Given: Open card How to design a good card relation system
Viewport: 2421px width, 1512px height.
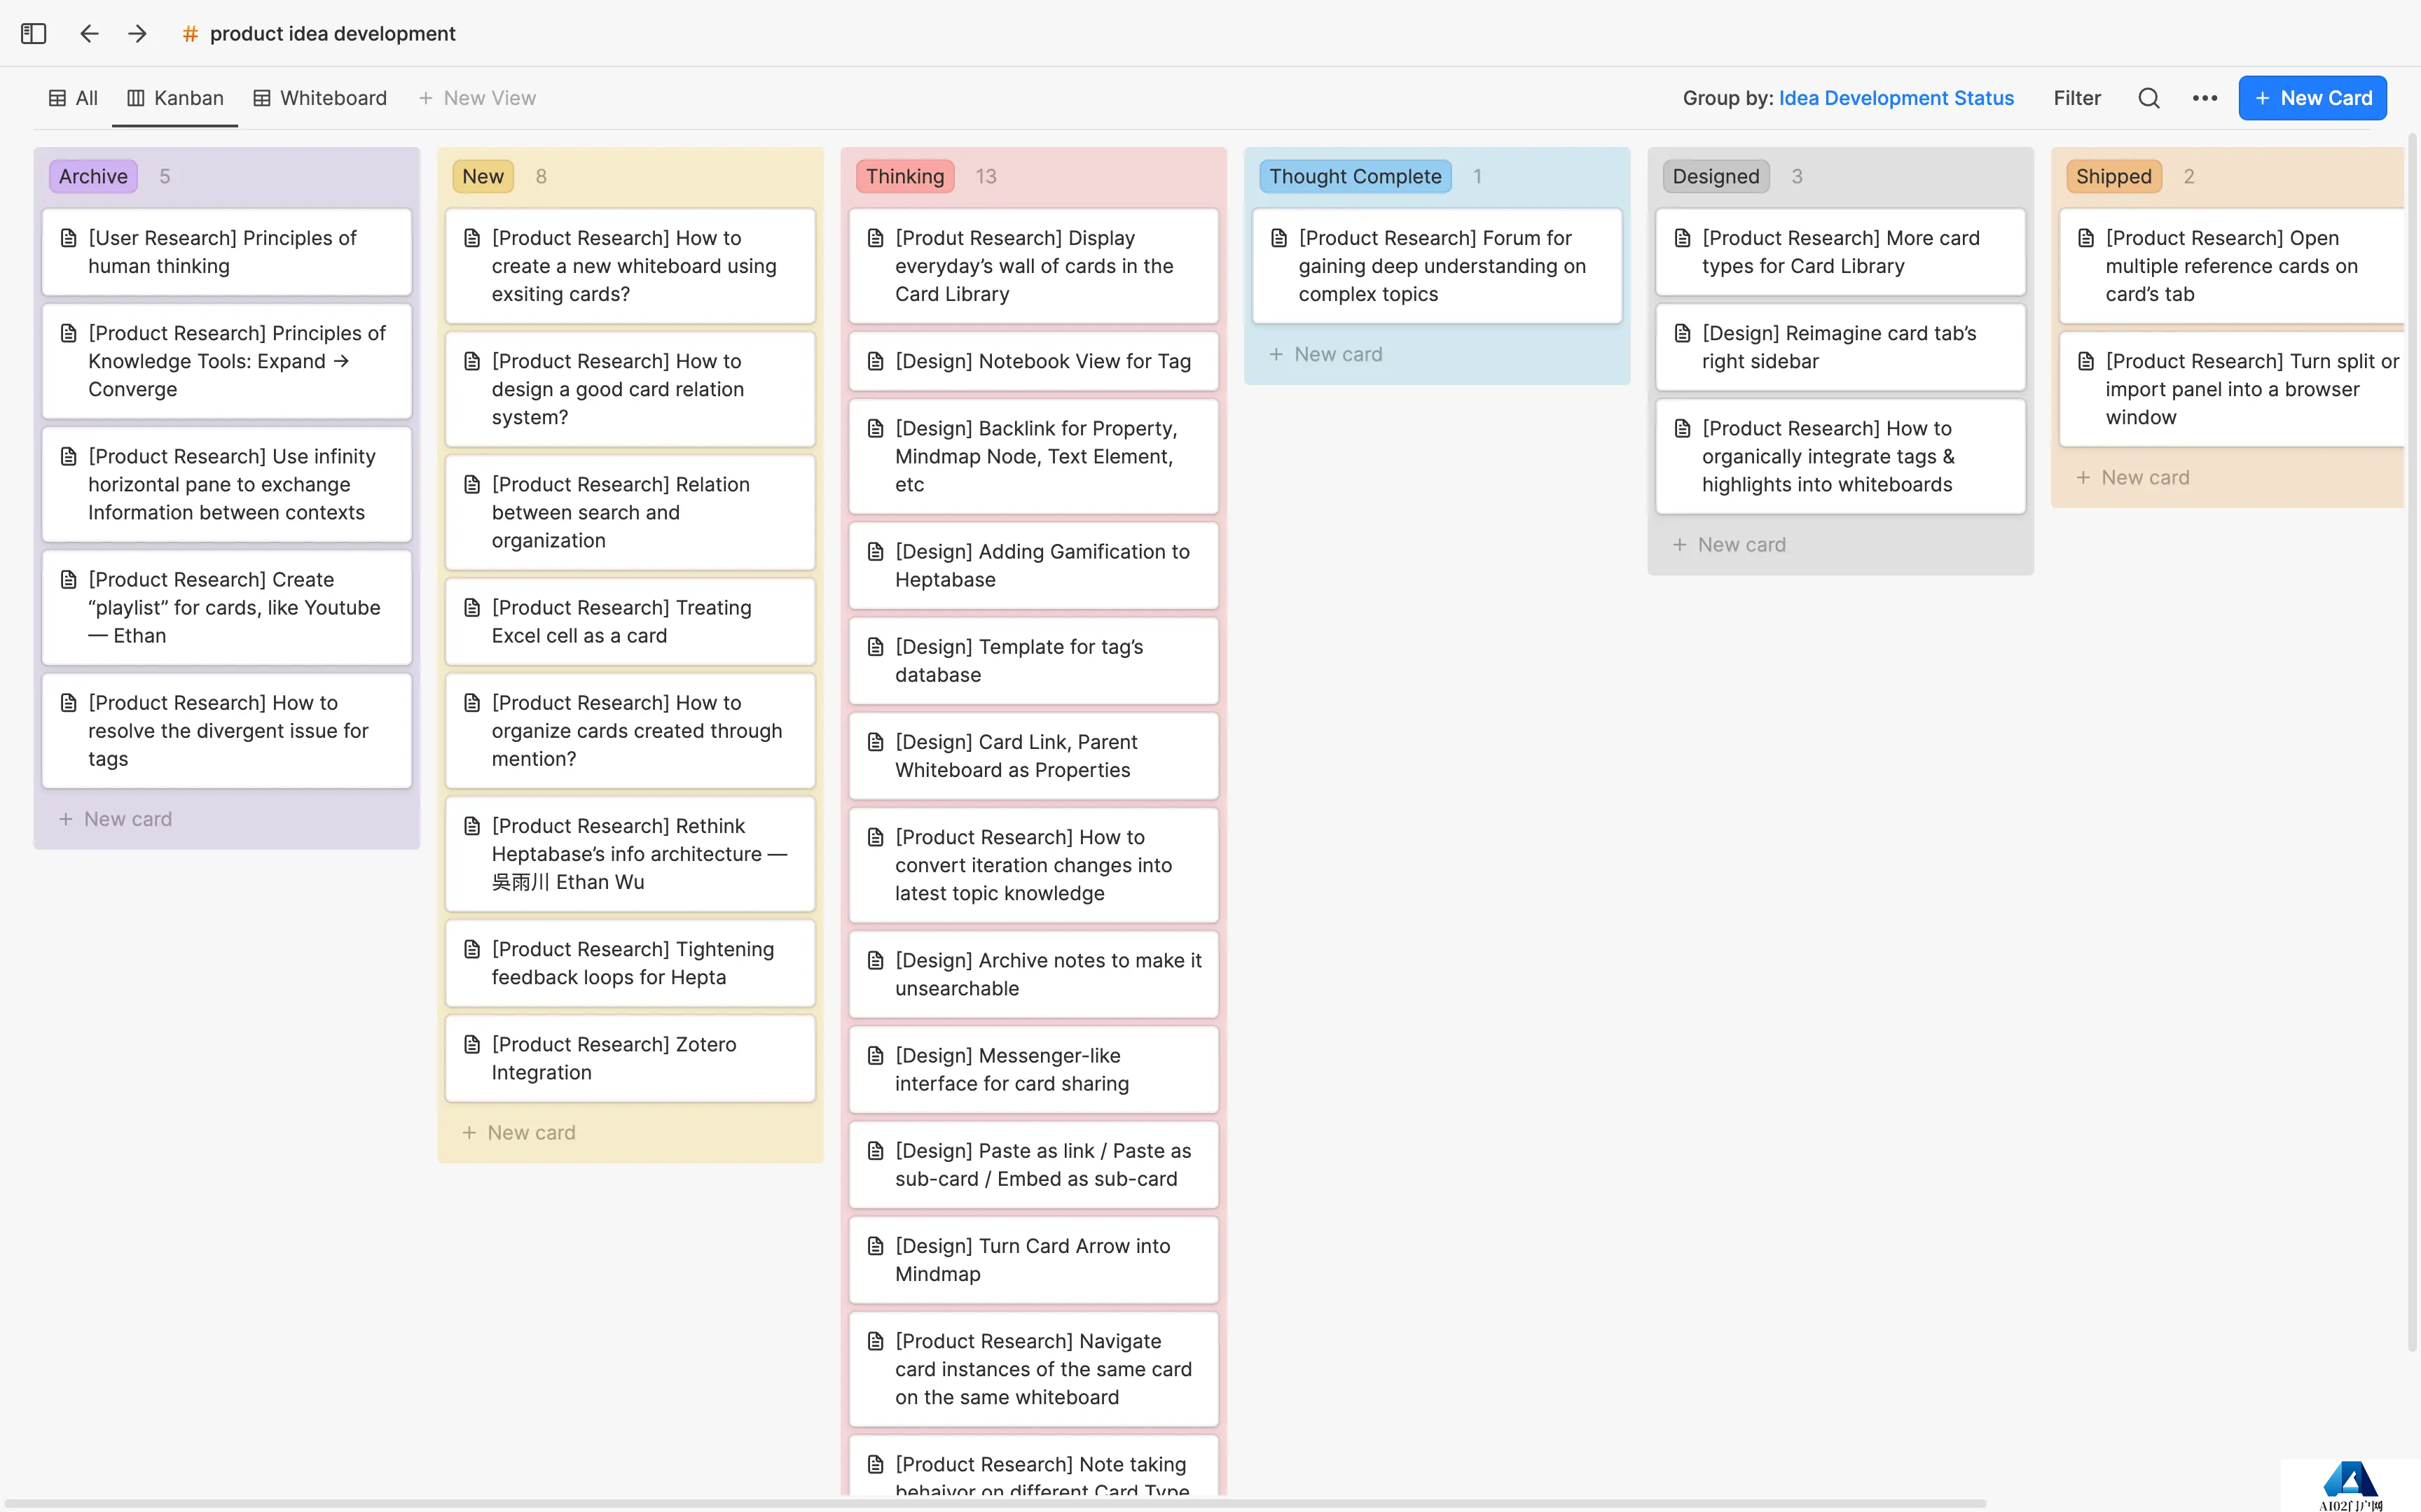Looking at the screenshot, I should pos(630,389).
